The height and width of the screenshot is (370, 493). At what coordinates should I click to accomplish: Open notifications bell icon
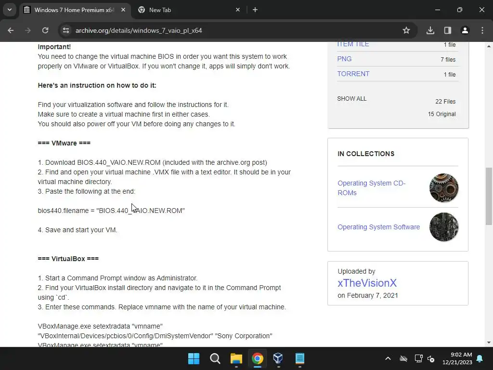(x=480, y=358)
